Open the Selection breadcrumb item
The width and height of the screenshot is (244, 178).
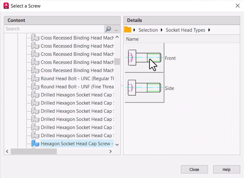tap(148, 30)
